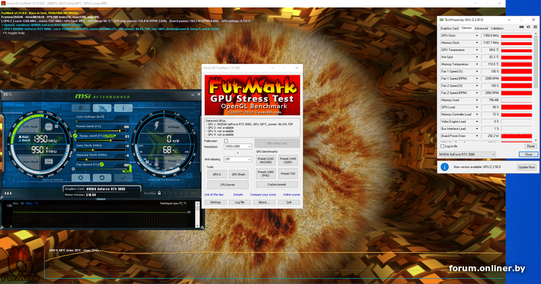Apply Afterburner settings with checkmark button
541x284 pixels.
(x=123, y=177)
